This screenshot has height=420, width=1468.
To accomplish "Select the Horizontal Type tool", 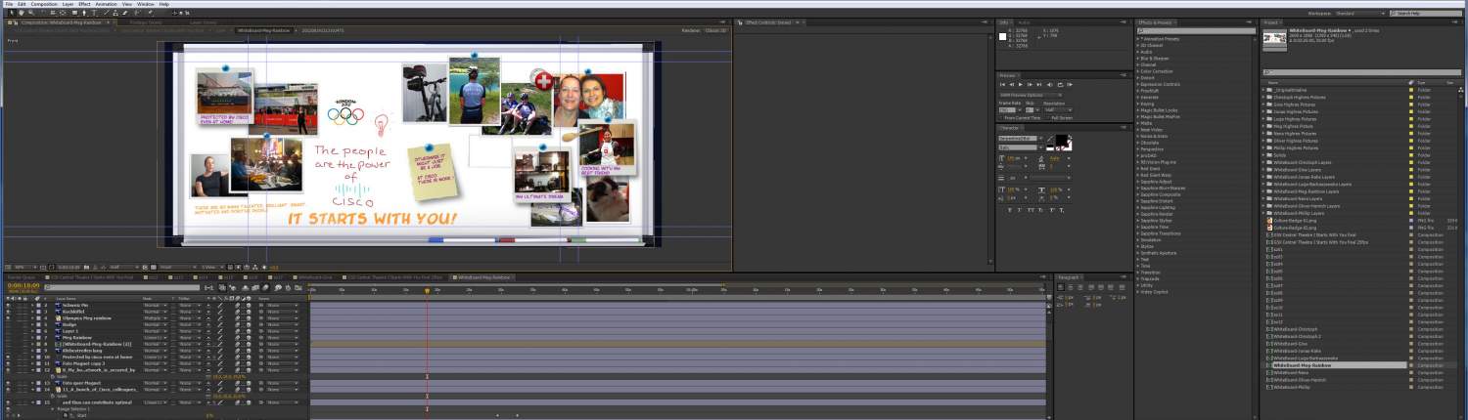I will 94,13.
